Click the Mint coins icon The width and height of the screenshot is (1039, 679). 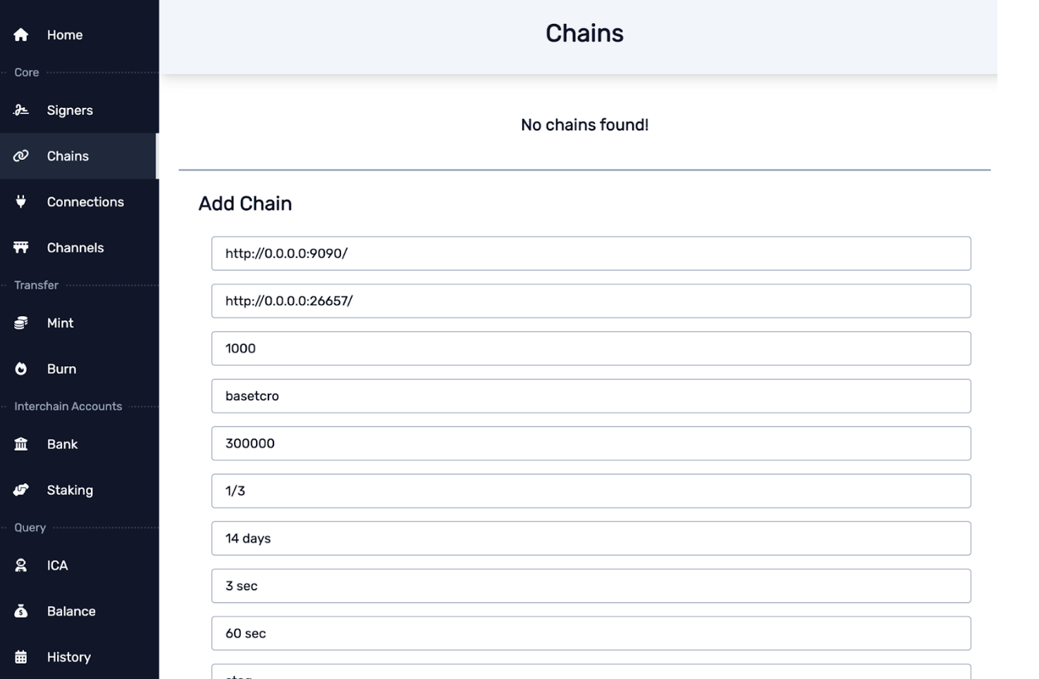tap(21, 323)
